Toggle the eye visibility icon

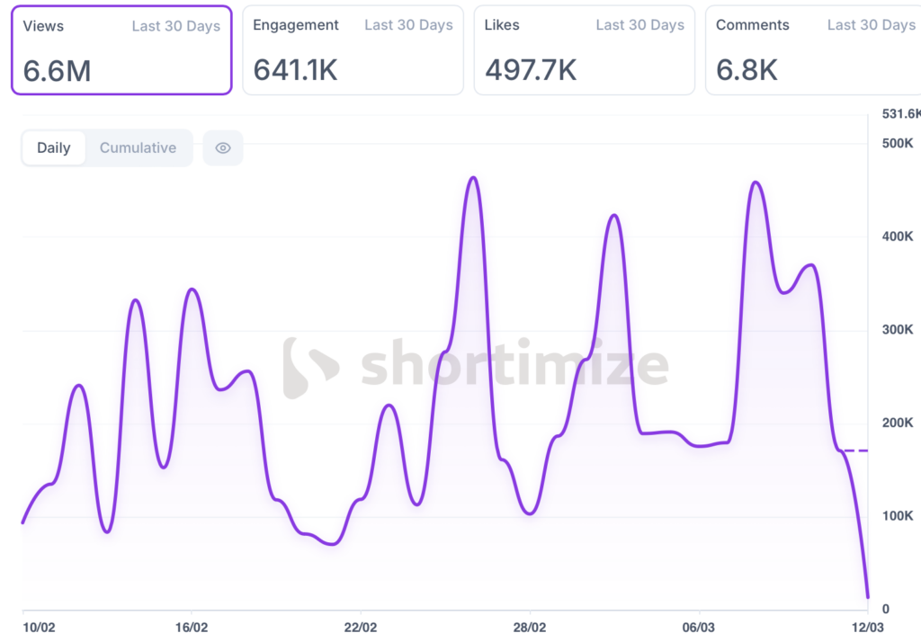click(223, 148)
